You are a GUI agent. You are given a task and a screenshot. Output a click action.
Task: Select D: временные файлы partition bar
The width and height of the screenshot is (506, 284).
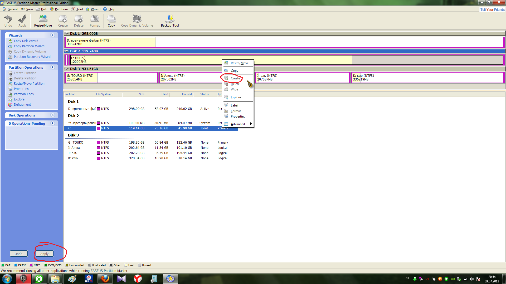pos(284,42)
